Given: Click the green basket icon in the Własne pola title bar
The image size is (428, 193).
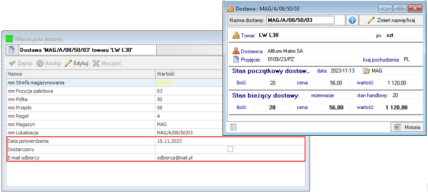Looking at the screenshot, I should 9,38.
